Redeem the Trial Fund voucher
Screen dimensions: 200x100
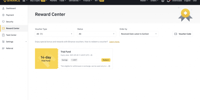tap(106, 60)
